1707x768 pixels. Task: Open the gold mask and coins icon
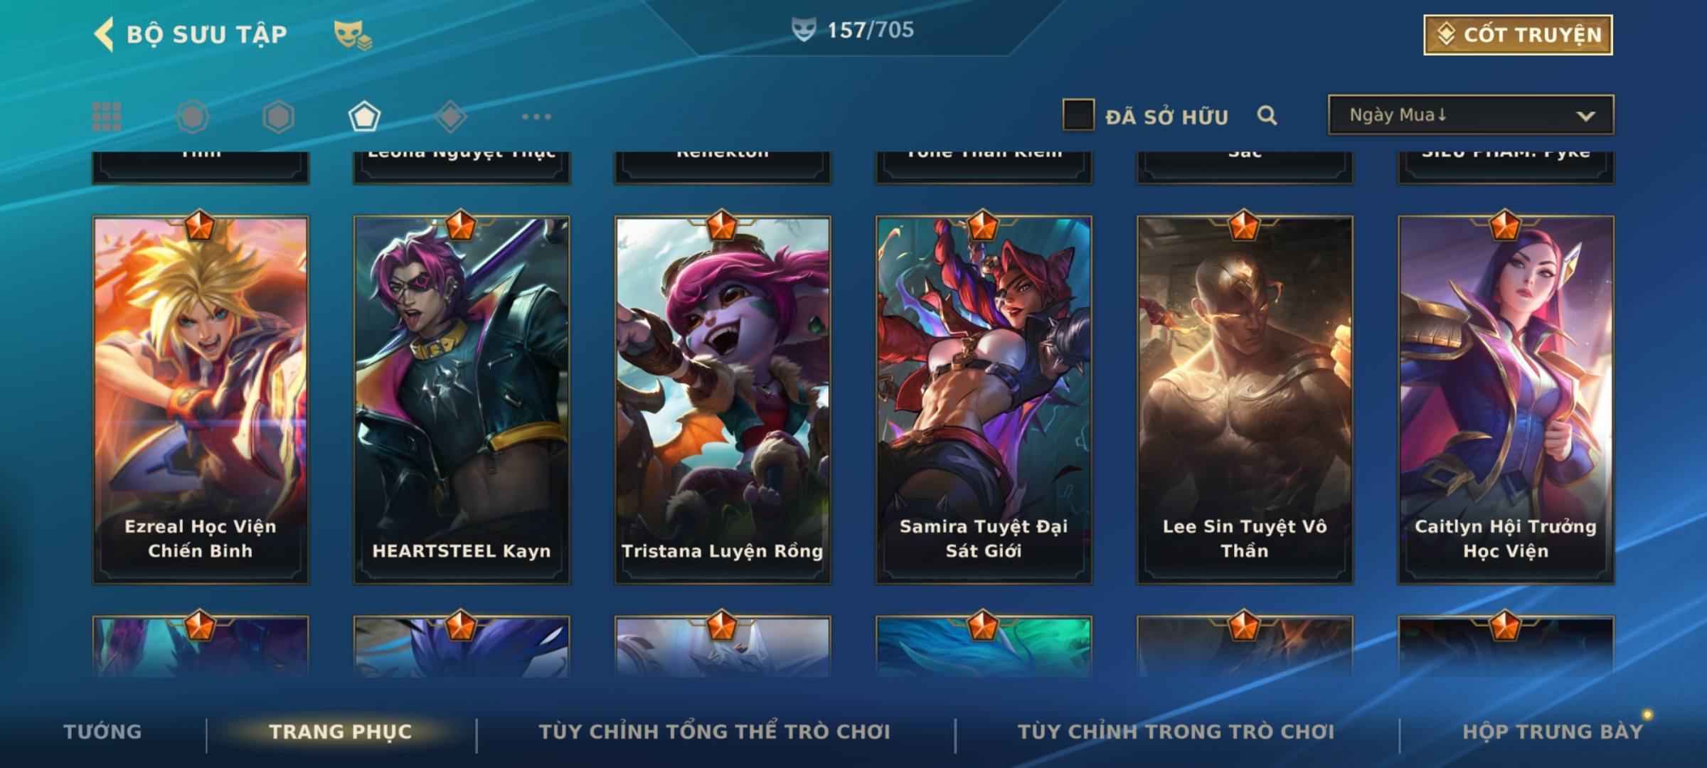[353, 35]
